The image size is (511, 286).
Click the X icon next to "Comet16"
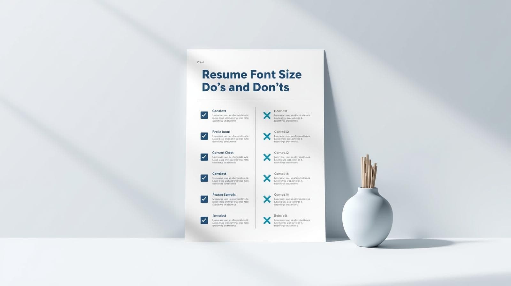point(267,178)
